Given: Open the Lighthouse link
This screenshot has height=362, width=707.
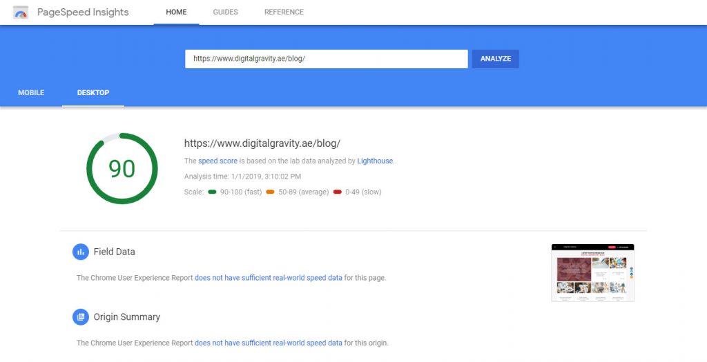Looking at the screenshot, I should pos(375,161).
